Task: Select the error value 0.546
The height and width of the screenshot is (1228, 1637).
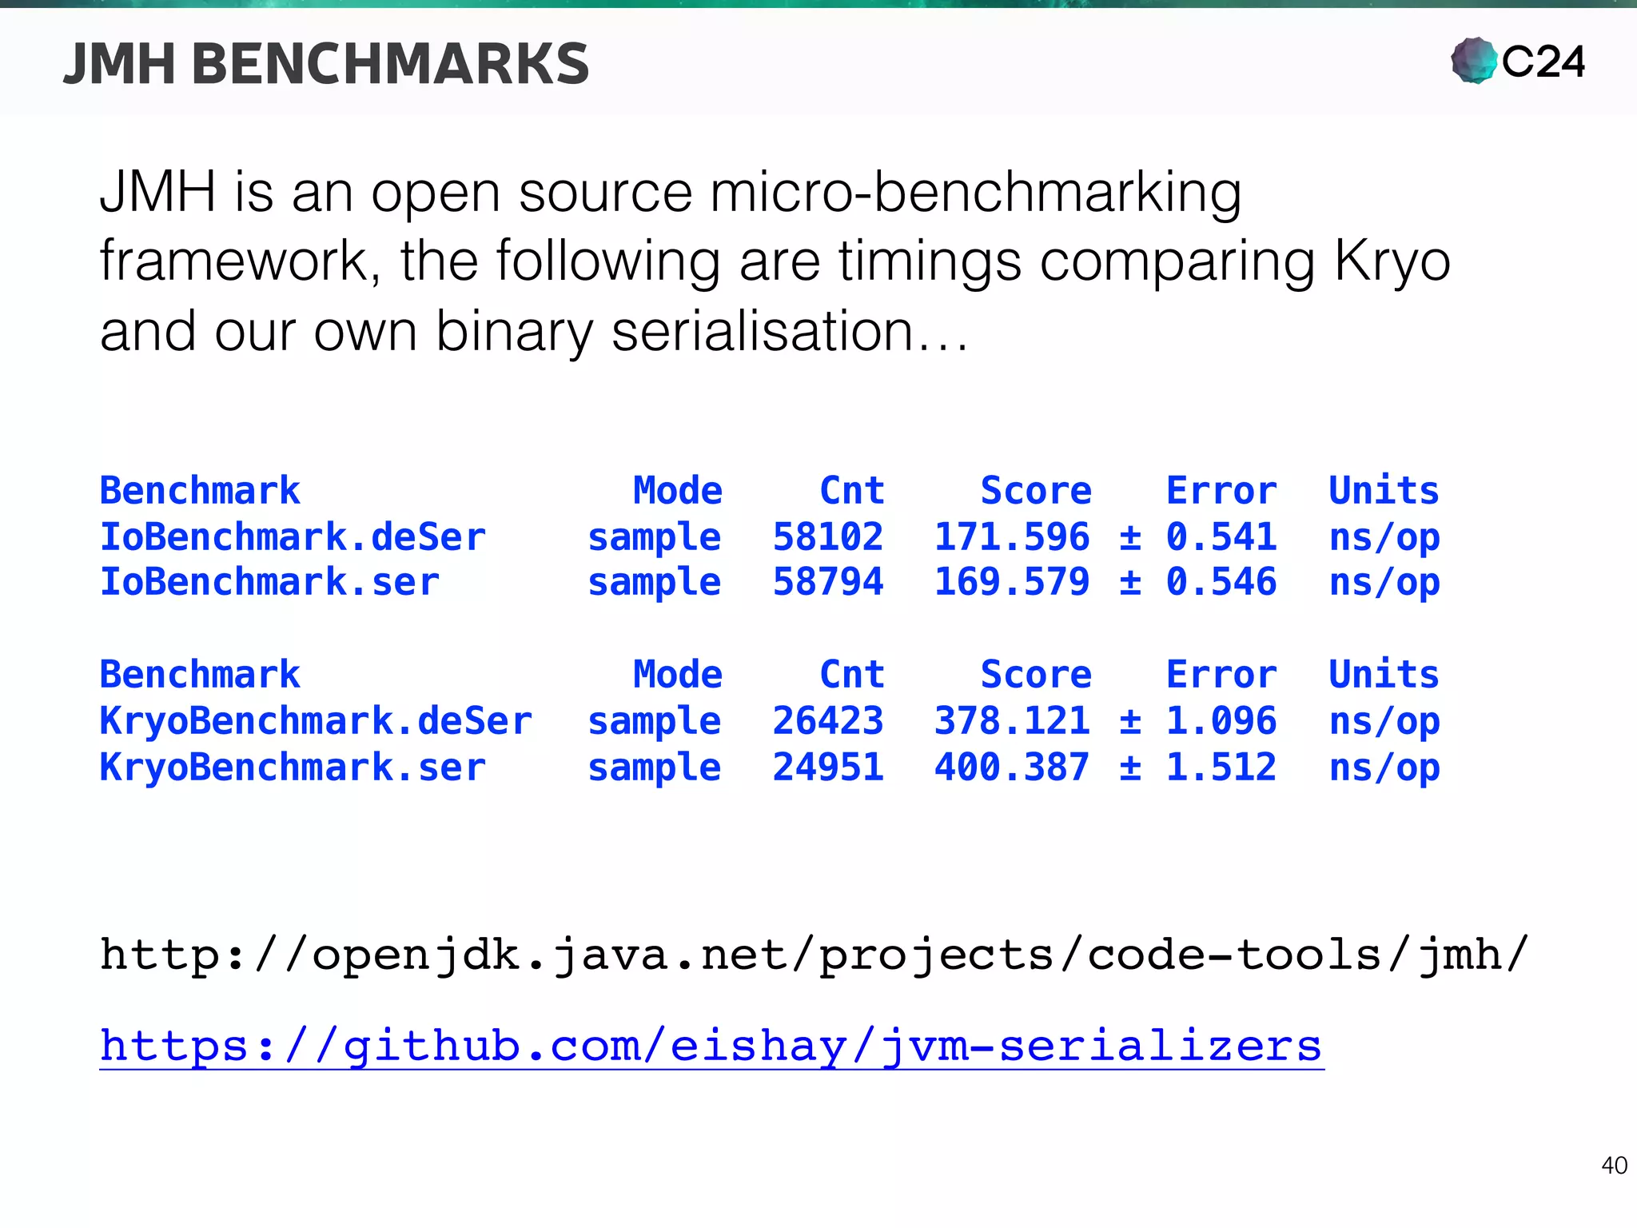Action: [1221, 582]
